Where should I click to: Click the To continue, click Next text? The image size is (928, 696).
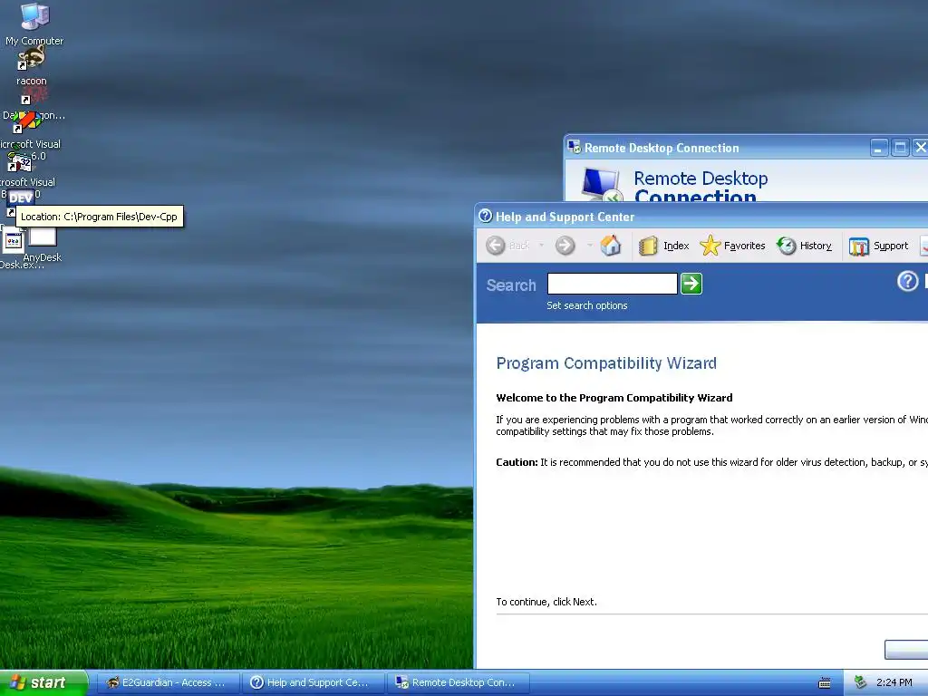coord(546,602)
